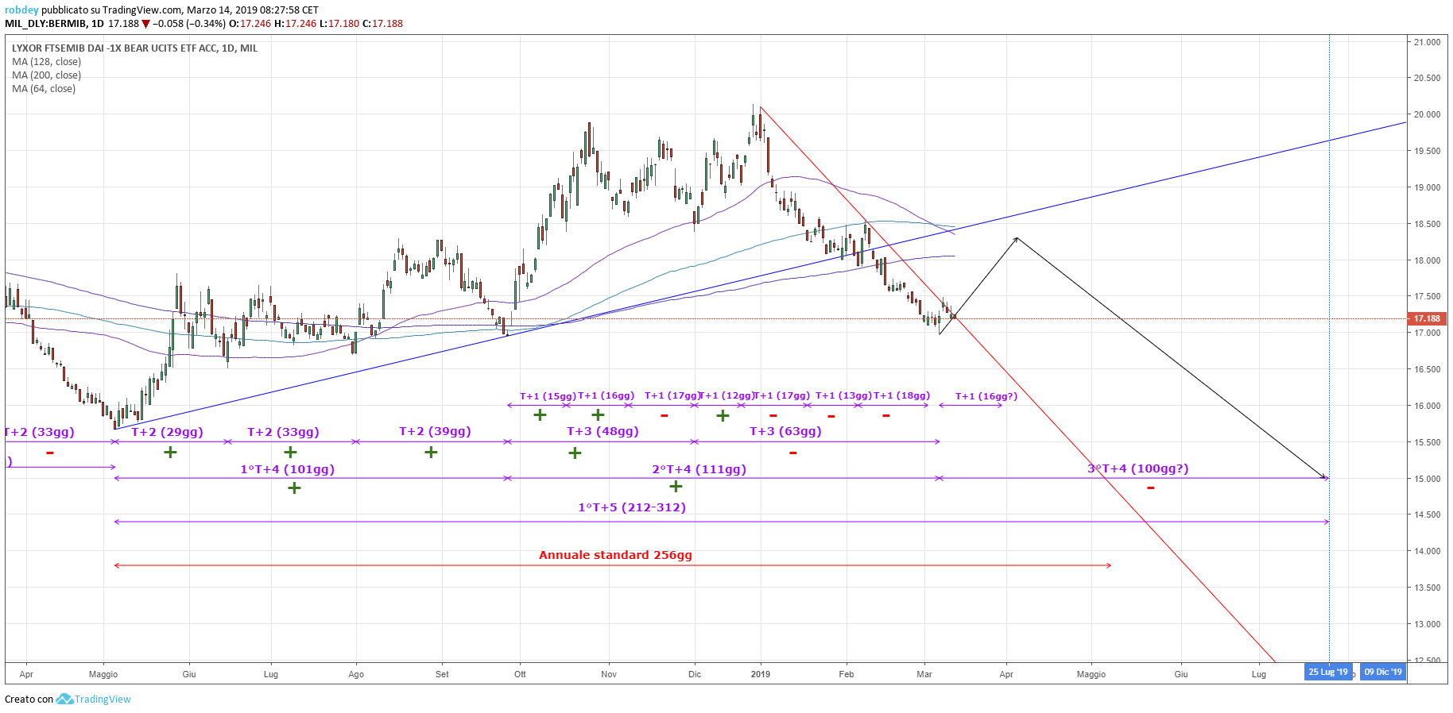1453x713 pixels.
Task: Click the robdey author link
Action: coord(21,10)
